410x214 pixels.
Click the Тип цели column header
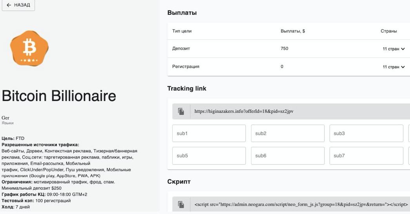(x=182, y=31)
